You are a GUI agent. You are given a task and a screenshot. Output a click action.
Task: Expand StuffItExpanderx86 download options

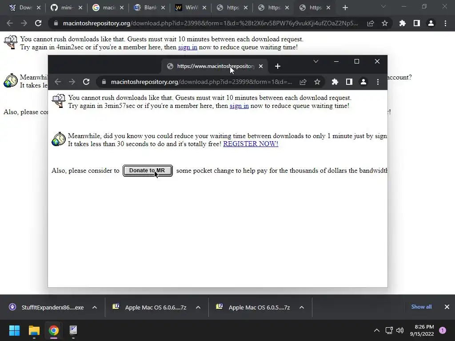pyautogui.click(x=95, y=307)
